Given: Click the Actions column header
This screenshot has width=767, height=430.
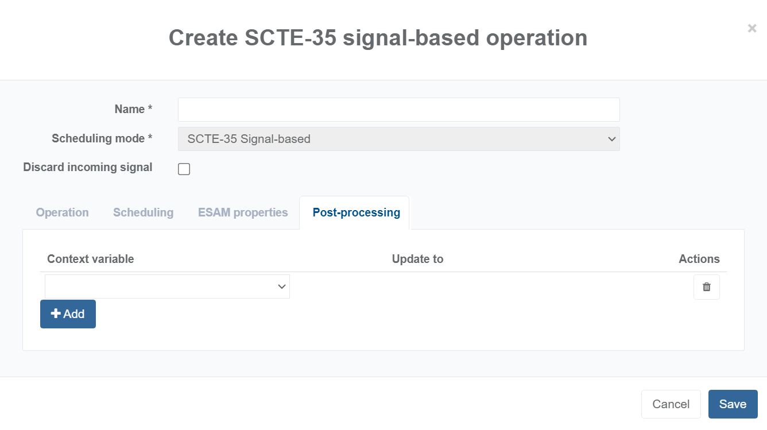Looking at the screenshot, I should [699, 259].
